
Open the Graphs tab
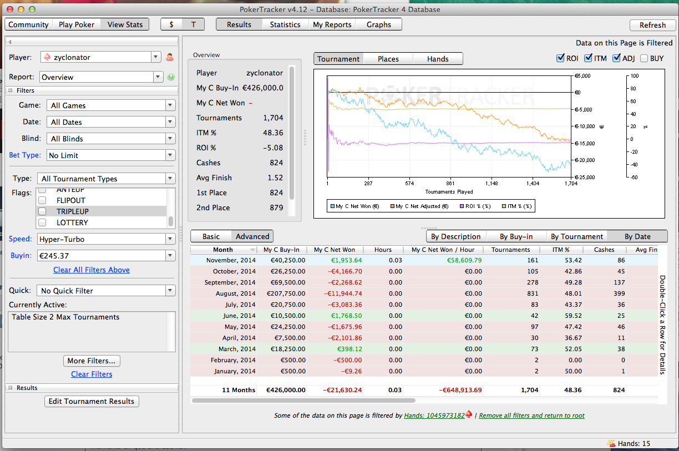click(379, 24)
